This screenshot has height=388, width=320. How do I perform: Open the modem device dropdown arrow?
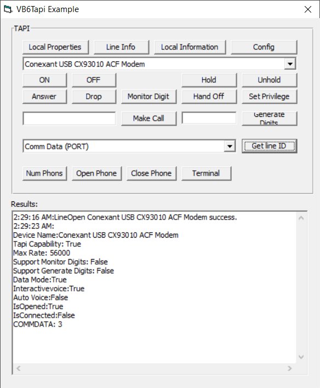click(290, 64)
